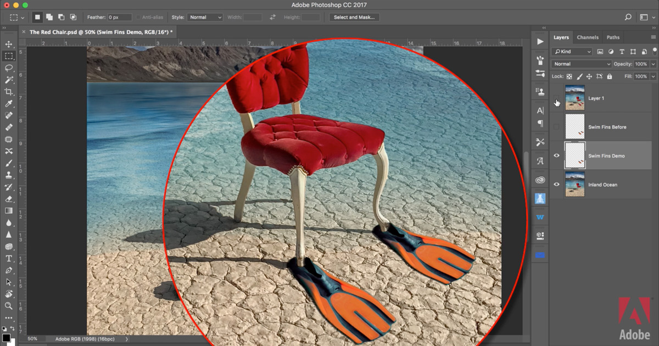Open the Creative Cloud Libraries panel icon
659x346 pixels.
pyautogui.click(x=540, y=180)
